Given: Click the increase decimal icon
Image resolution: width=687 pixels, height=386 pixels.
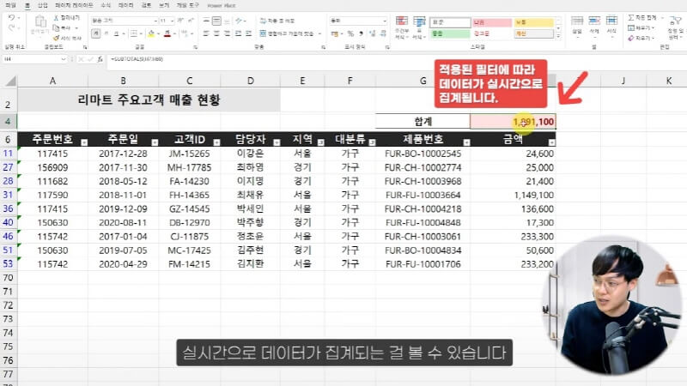Looking at the screenshot, I should tap(373, 33).
